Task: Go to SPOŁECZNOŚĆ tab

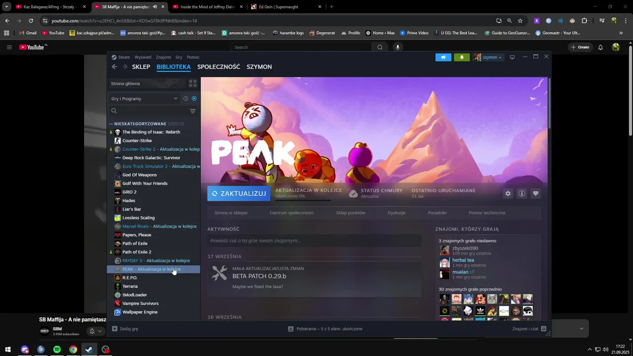Action: click(219, 67)
